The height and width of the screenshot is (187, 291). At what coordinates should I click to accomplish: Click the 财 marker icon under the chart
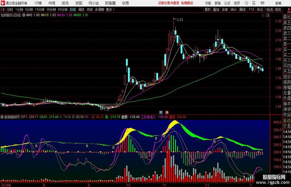click(161, 112)
